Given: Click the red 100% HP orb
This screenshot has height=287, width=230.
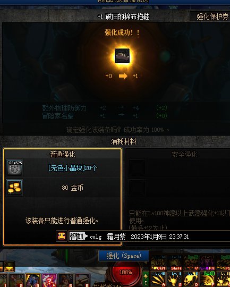Looking at the screenshot, I should coord(126,273).
